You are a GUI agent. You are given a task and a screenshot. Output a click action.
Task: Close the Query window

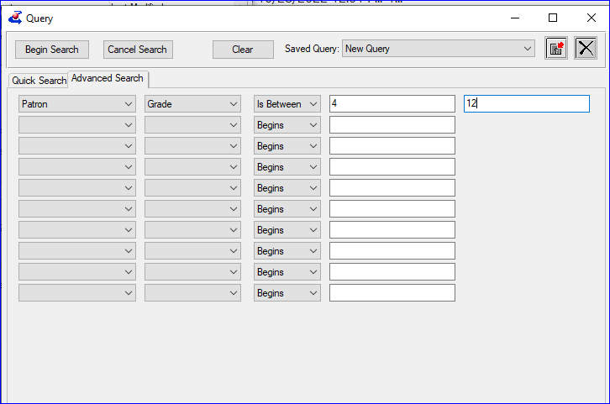pos(591,18)
